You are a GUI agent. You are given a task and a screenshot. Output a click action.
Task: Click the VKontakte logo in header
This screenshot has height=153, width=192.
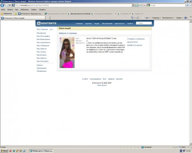pos(47,23)
